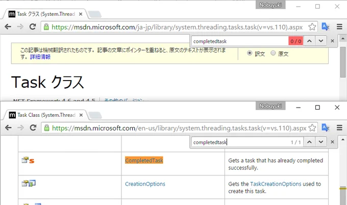The width and height of the screenshot is (347, 205).
Task: Click the 0/0 match counter
Action: pyautogui.click(x=295, y=41)
